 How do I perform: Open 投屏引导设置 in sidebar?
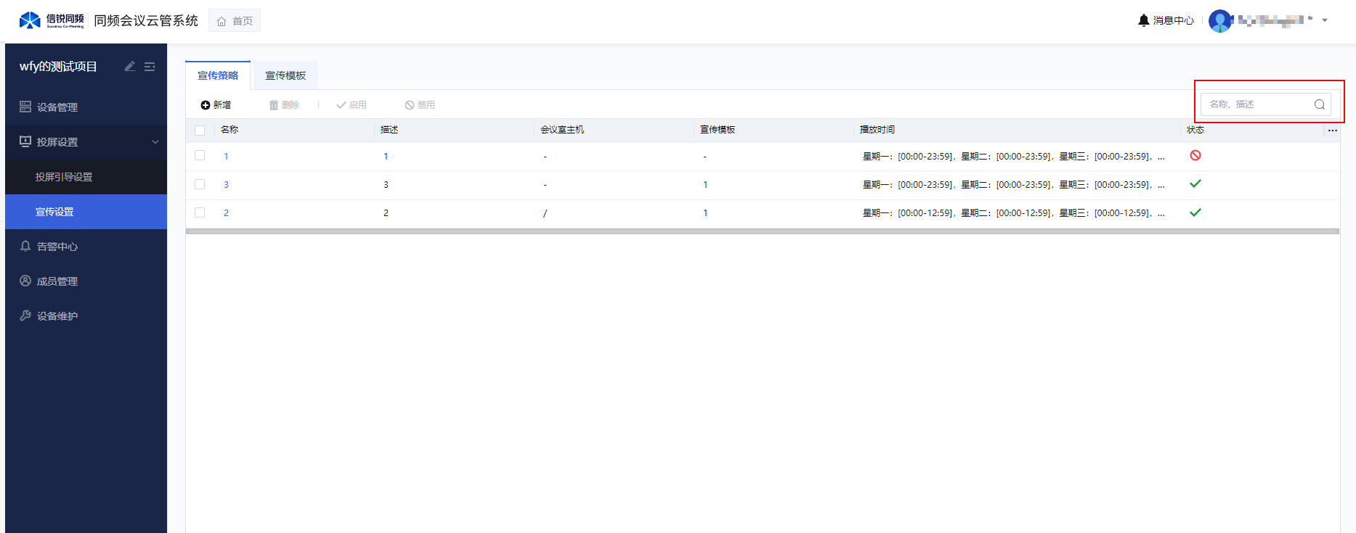click(64, 177)
